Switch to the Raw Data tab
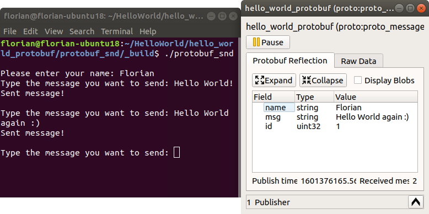Screen dimensions: 429x214 click(358, 61)
